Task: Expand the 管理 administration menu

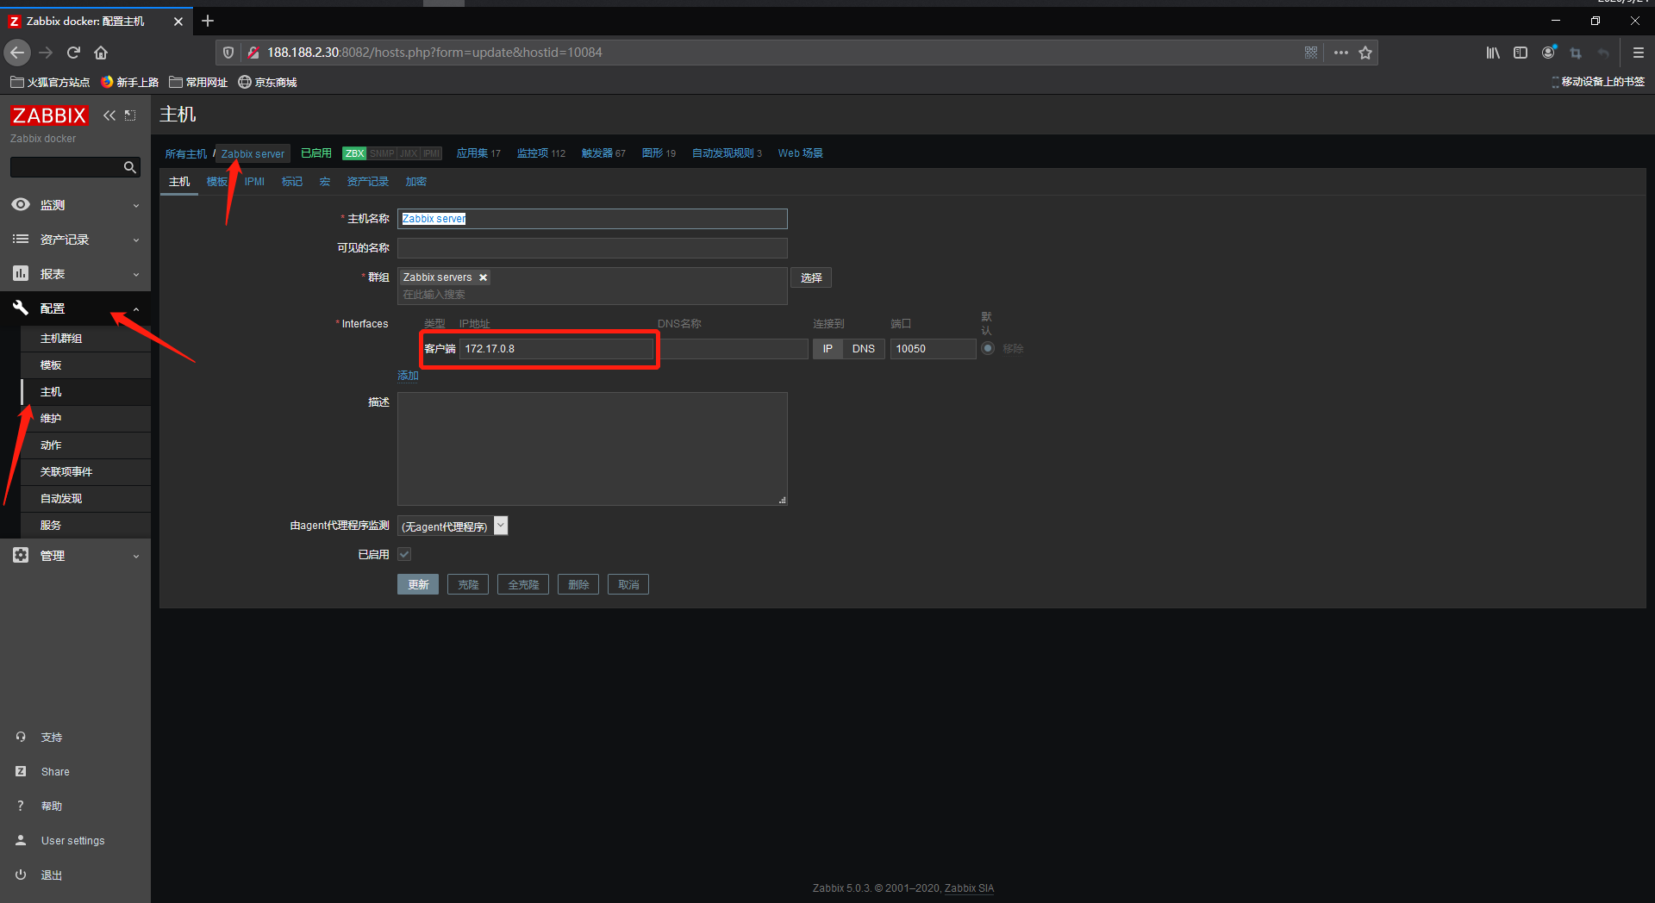Action: pyautogui.click(x=75, y=556)
